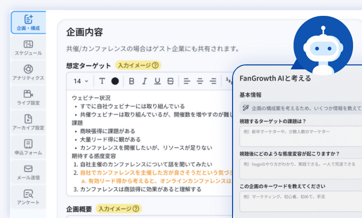Image resolution: width=362 pixels, height=218 pixels.
Task: Open the font size 14 dropdown
Action: (81, 81)
